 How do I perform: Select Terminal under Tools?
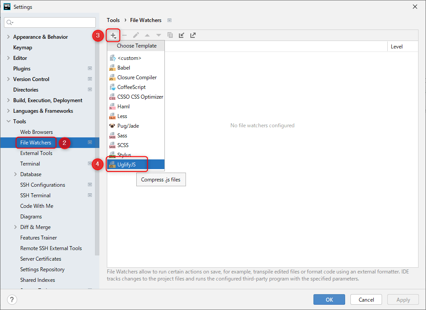(x=30, y=163)
